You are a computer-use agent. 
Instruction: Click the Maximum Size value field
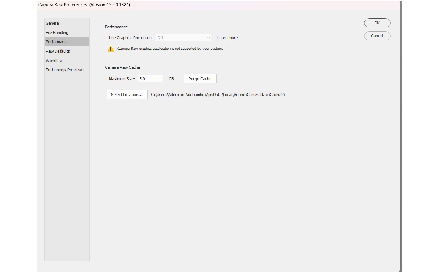(x=150, y=78)
